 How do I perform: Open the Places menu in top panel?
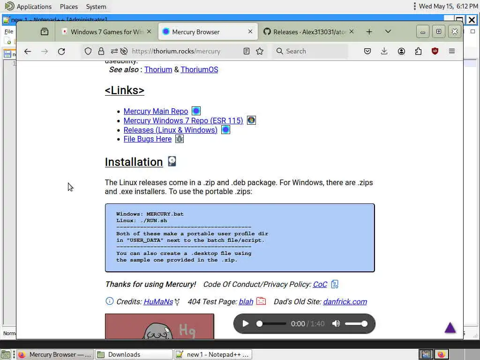tap(69, 7)
